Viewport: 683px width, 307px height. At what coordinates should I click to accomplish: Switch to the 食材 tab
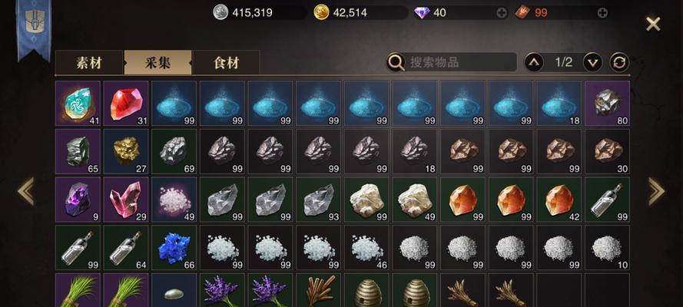(226, 63)
